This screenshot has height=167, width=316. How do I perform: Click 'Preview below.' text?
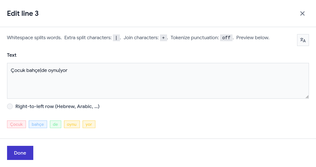(253, 38)
